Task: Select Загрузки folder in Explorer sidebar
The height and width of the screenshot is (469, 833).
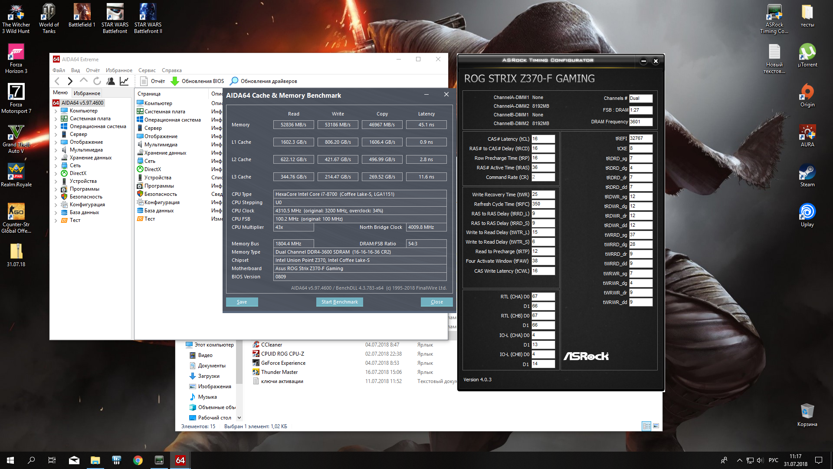Action: coord(209,376)
